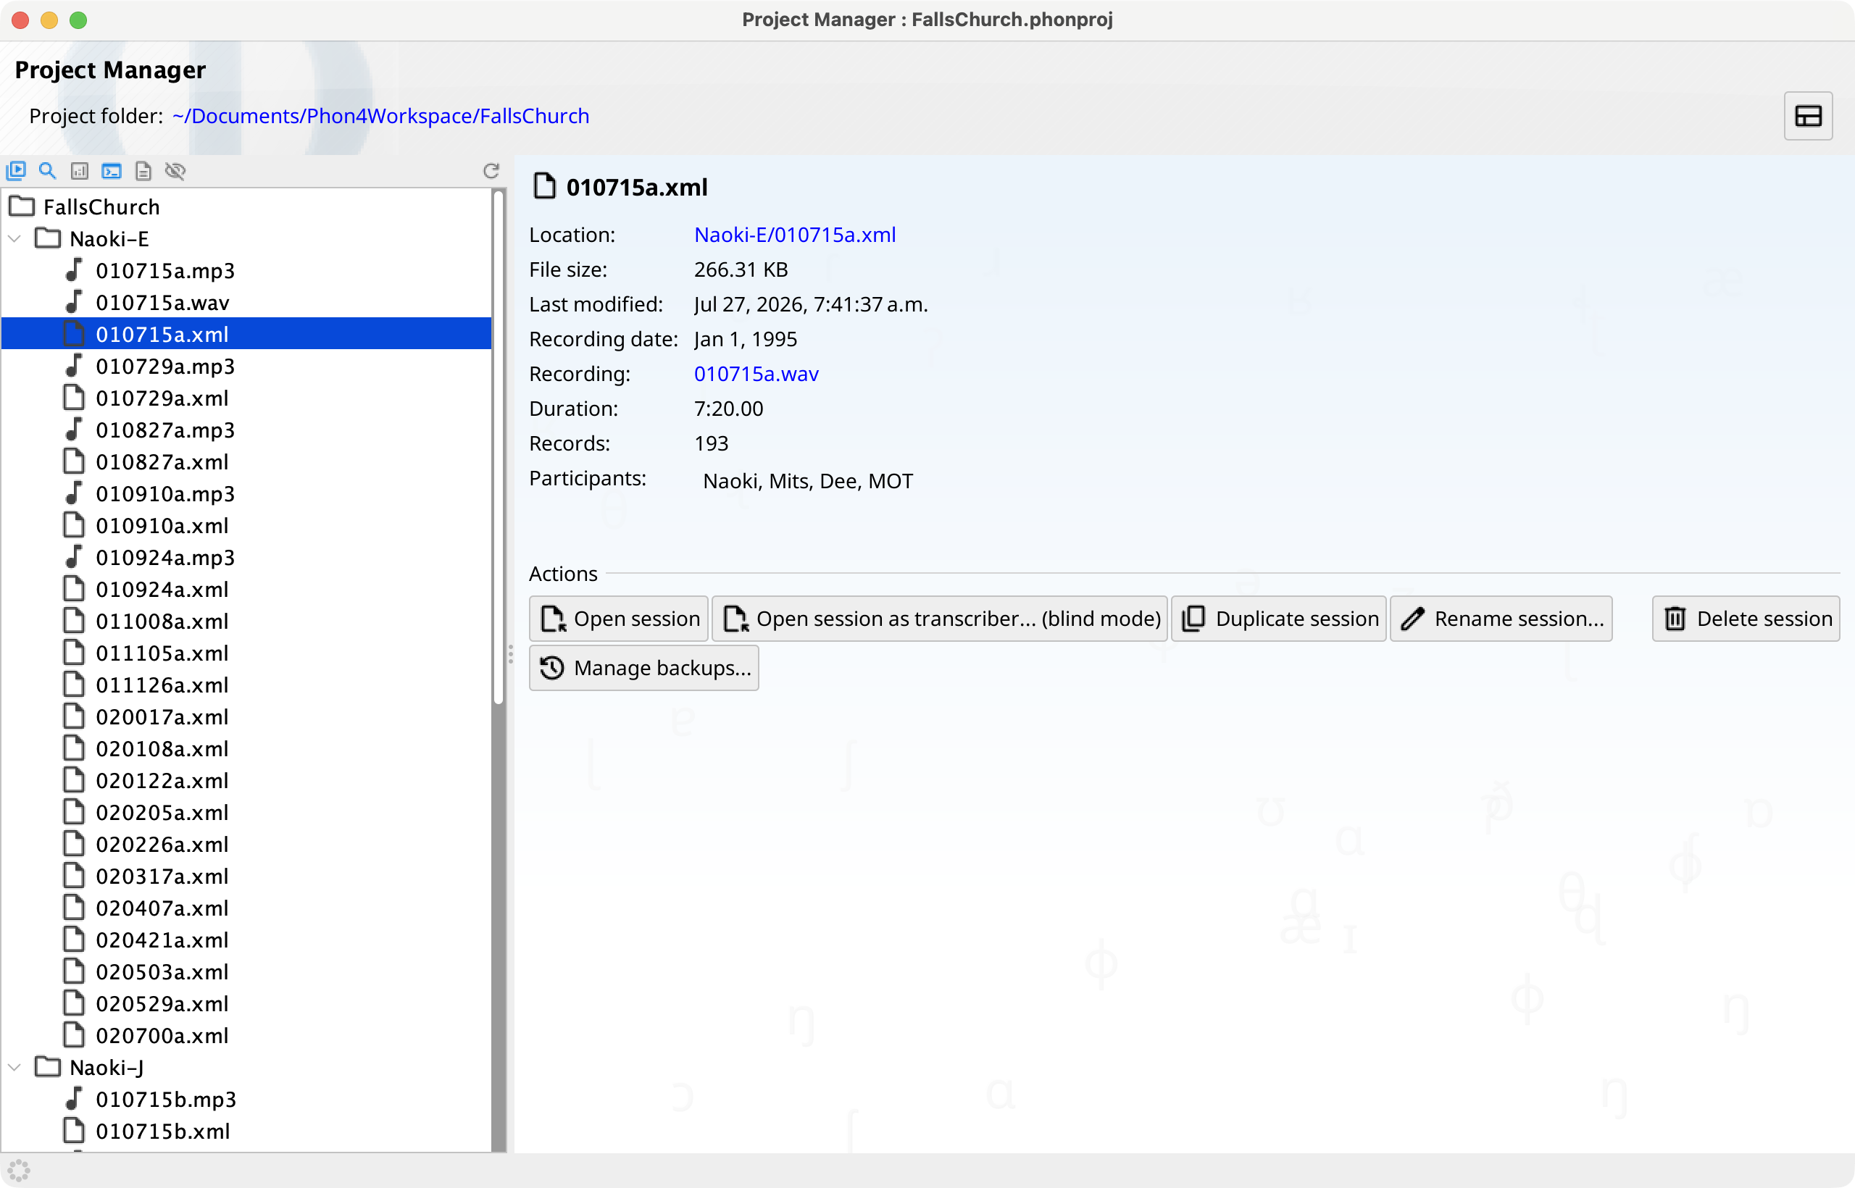The image size is (1855, 1188).
Task: Click the file icon of 010729a.xml
Action: click(x=74, y=397)
